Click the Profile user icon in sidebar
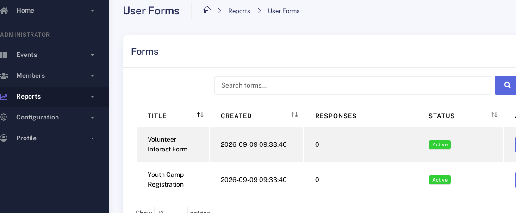This screenshot has width=516, height=213. coord(4,138)
